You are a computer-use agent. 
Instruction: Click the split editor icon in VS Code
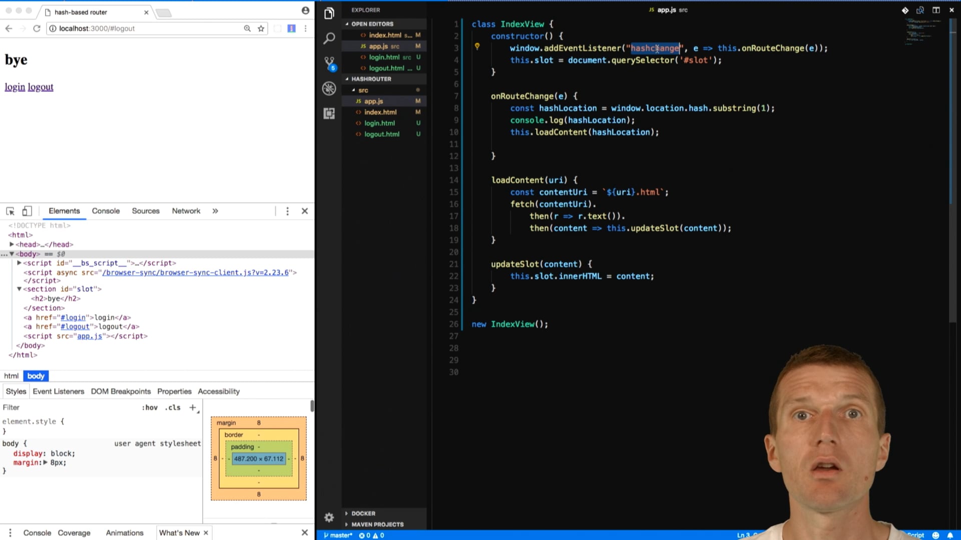click(x=936, y=10)
